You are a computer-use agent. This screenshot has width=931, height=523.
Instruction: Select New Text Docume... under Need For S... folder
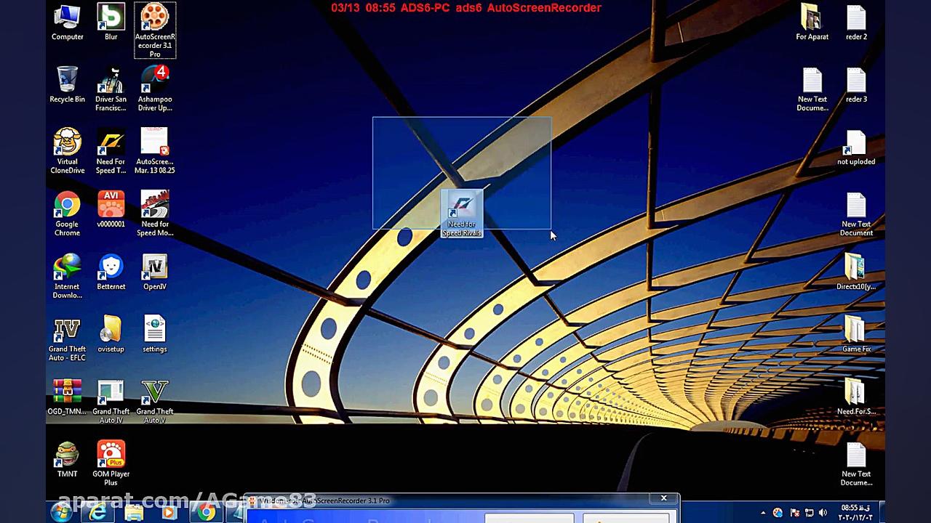856,463
